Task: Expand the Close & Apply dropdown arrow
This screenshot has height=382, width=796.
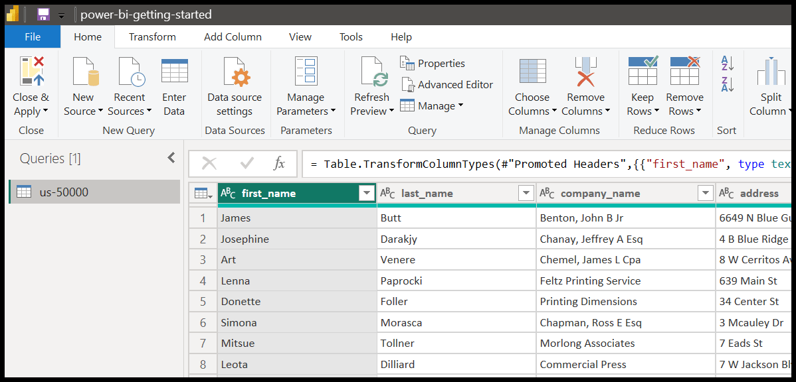Action: [x=45, y=111]
